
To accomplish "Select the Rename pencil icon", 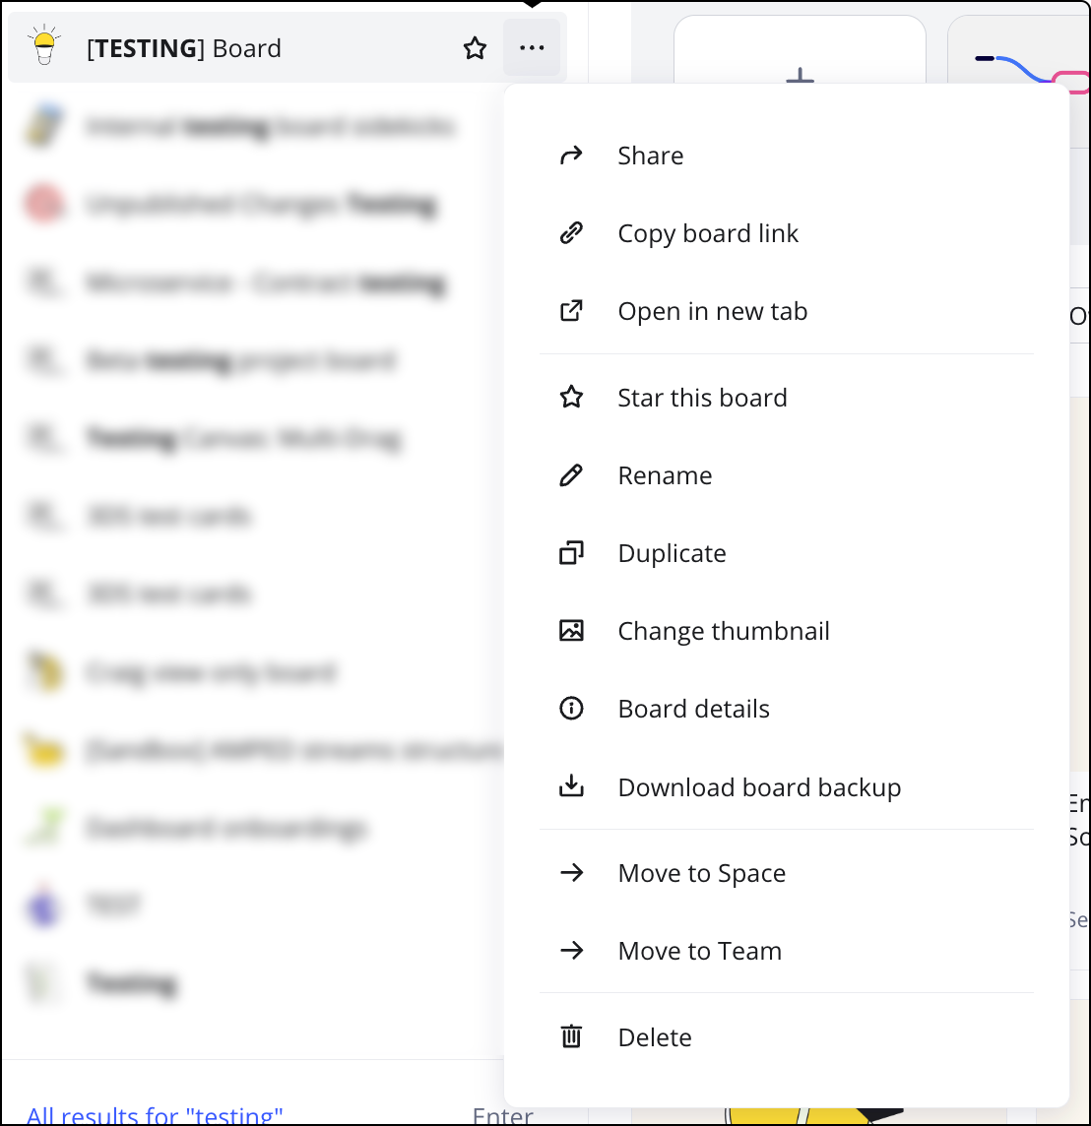I will [571, 474].
